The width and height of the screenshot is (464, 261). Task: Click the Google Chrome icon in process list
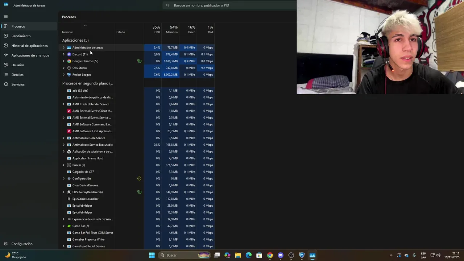(x=69, y=61)
